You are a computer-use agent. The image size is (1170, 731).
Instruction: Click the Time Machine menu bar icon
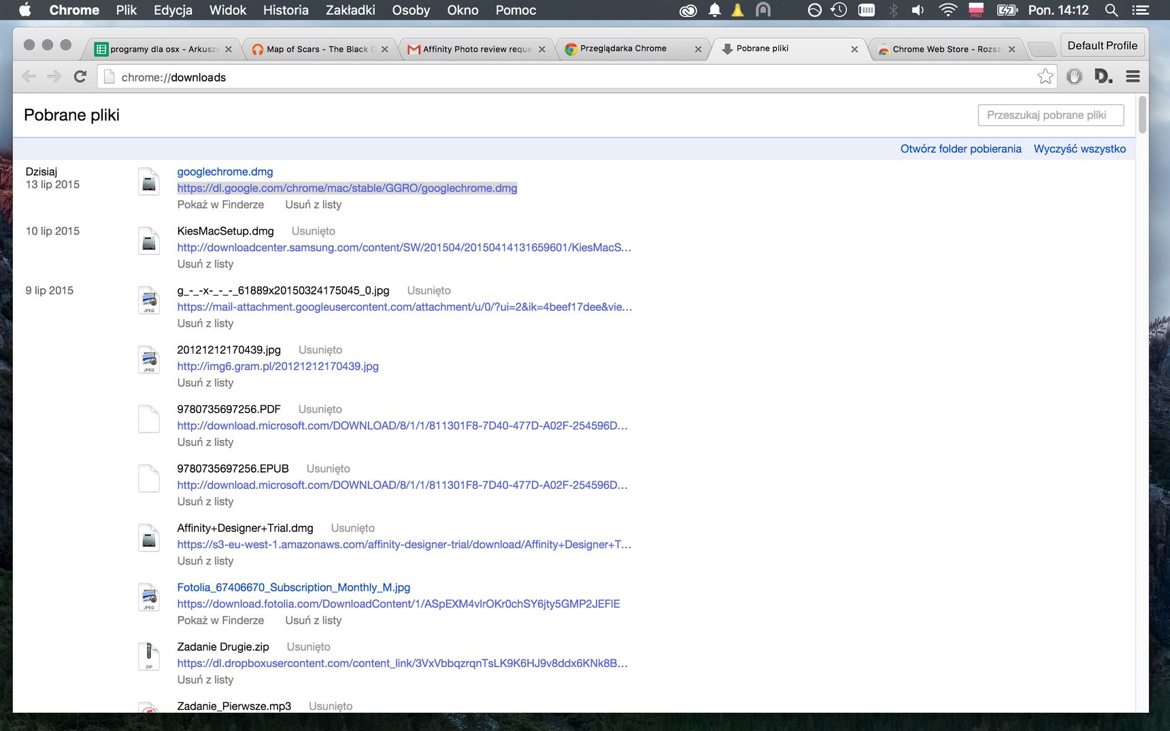point(839,10)
